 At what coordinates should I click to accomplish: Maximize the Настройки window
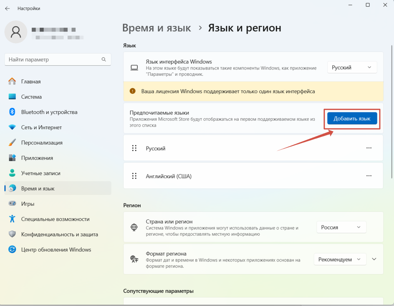click(368, 5)
